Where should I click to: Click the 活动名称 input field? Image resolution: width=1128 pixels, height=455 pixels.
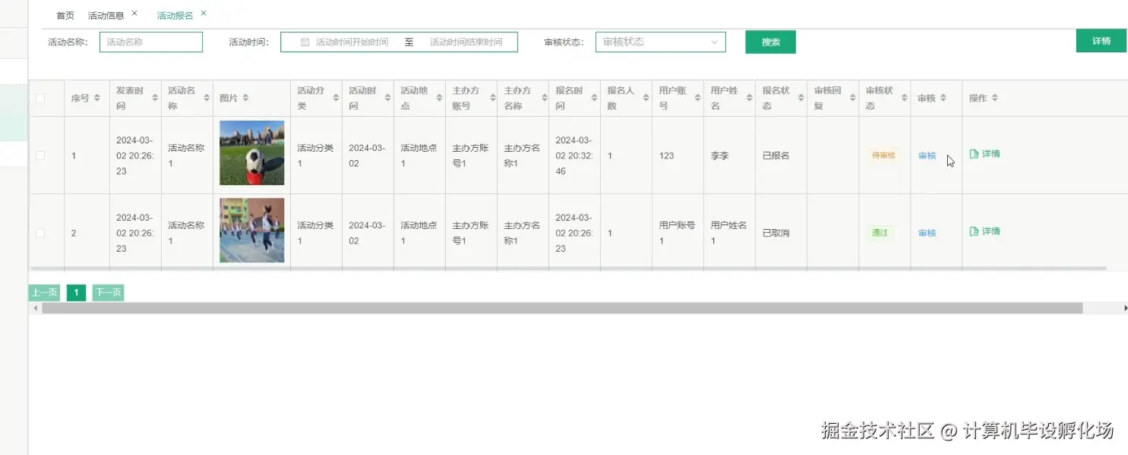[150, 42]
